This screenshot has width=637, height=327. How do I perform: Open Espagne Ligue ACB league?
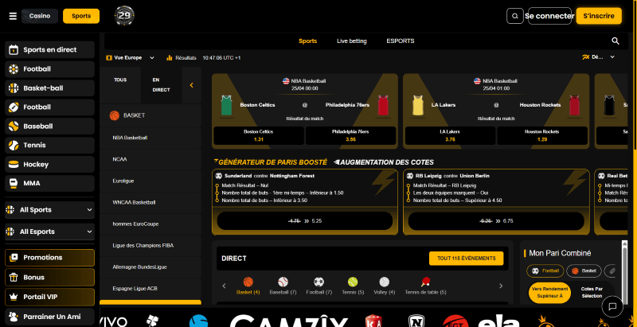(x=150, y=289)
